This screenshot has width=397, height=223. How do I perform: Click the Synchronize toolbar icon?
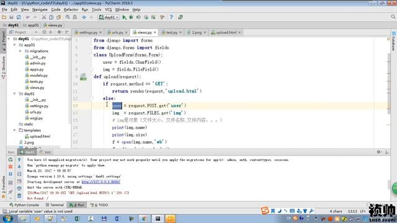tap(19, 17)
